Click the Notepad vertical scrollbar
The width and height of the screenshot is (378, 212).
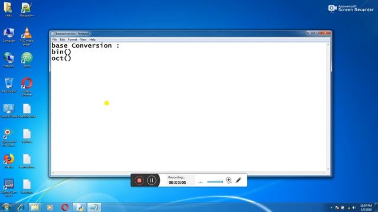point(328,107)
